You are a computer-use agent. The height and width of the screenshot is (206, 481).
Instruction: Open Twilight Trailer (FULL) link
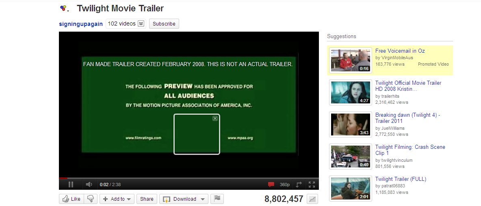coord(401,179)
